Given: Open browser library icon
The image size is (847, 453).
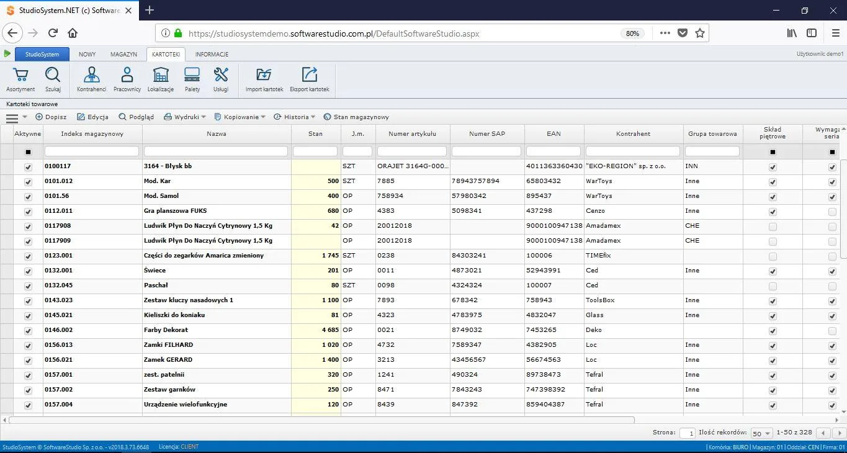Looking at the screenshot, I should click(792, 34).
